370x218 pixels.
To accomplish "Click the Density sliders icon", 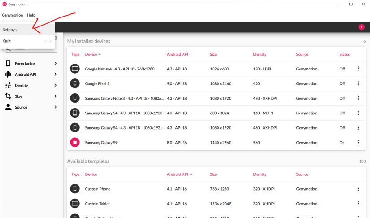I will point(8,85).
